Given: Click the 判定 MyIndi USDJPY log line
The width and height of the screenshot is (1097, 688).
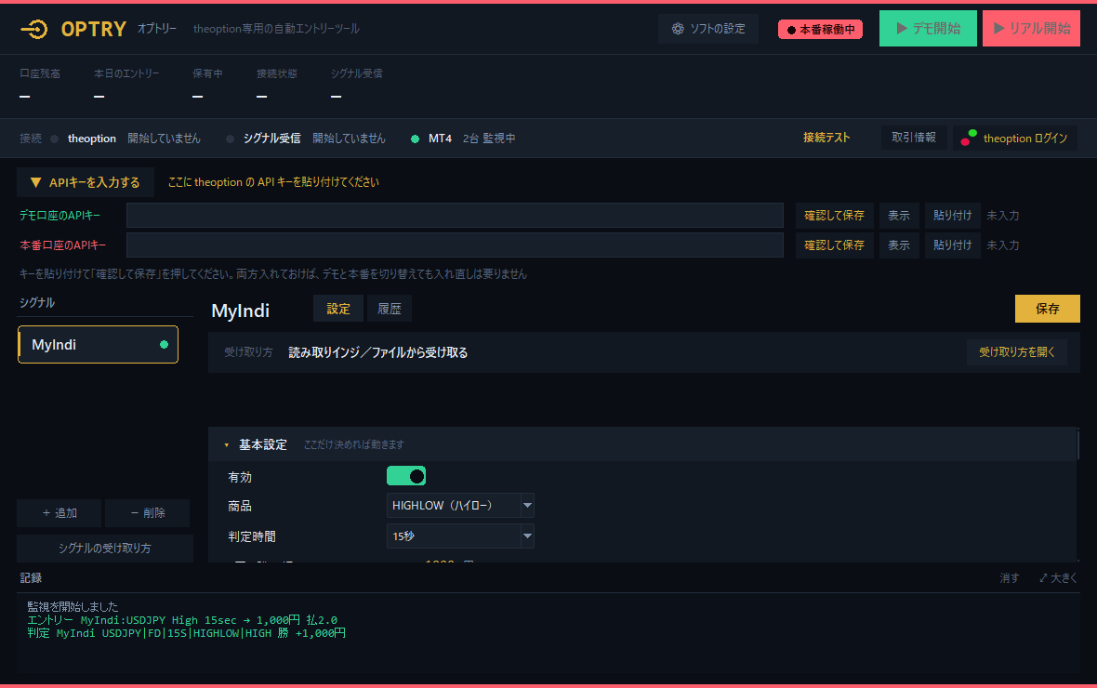Looking at the screenshot, I should (x=186, y=633).
